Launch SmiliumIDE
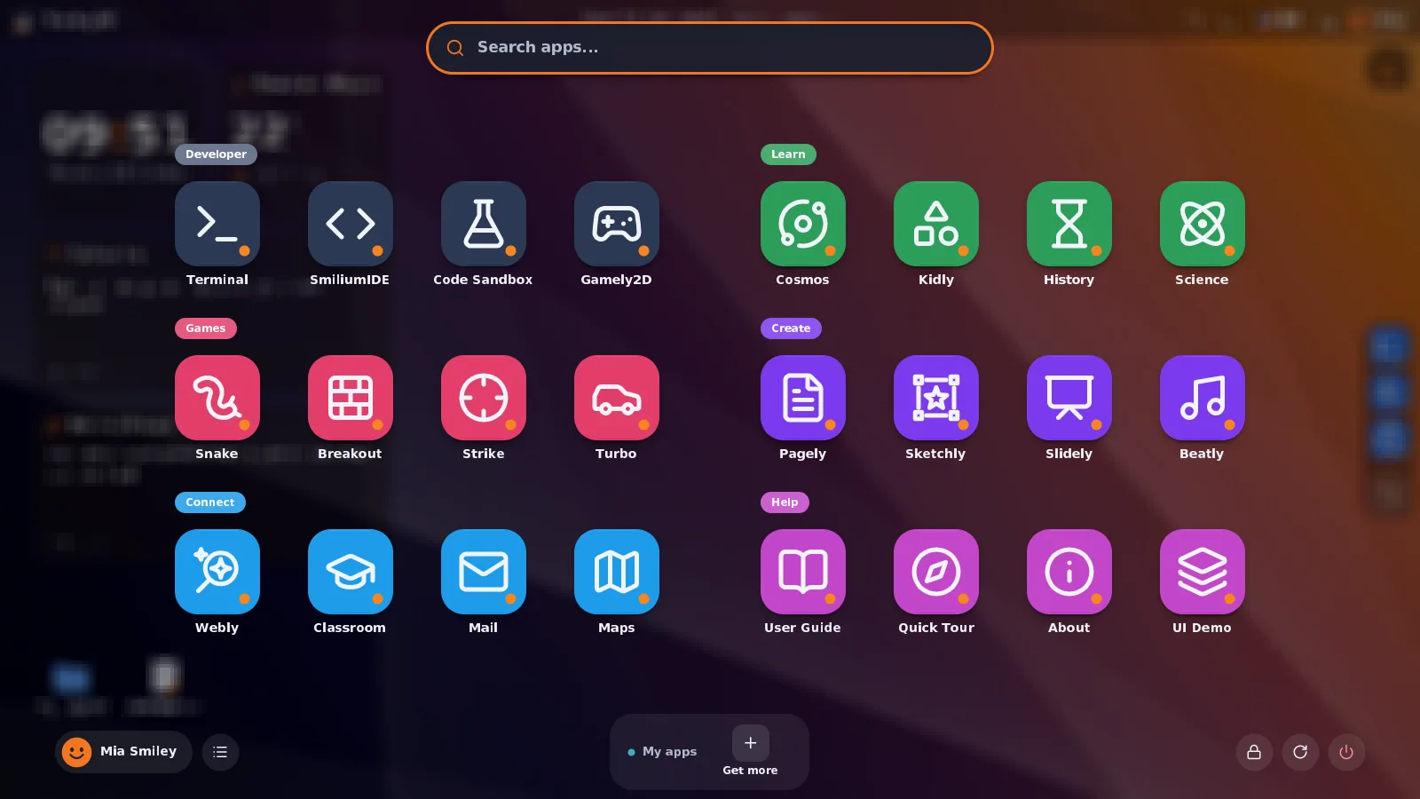 [351, 224]
